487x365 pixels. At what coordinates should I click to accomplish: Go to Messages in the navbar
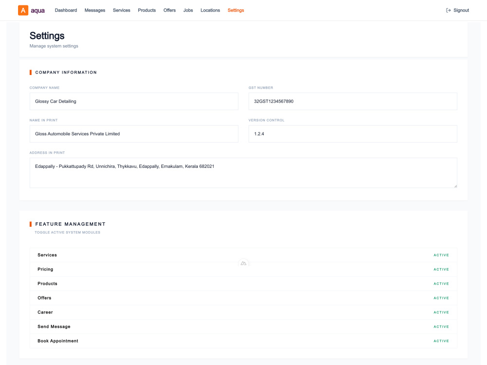click(x=95, y=10)
